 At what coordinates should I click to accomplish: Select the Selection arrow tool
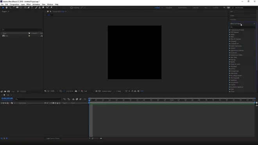(x=3, y=7)
